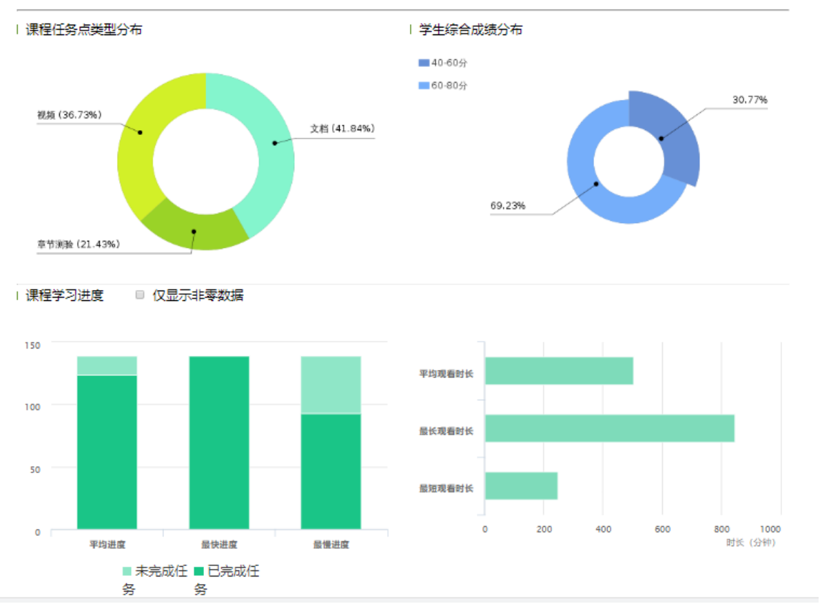The height and width of the screenshot is (615, 831).
Task: Click the 课程任务点类型分布 section title
Action: pyautogui.click(x=84, y=30)
